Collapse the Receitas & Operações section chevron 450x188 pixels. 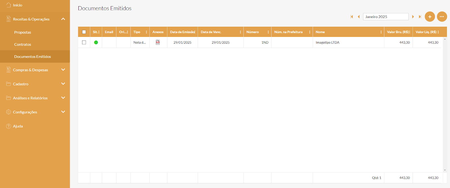click(x=63, y=19)
